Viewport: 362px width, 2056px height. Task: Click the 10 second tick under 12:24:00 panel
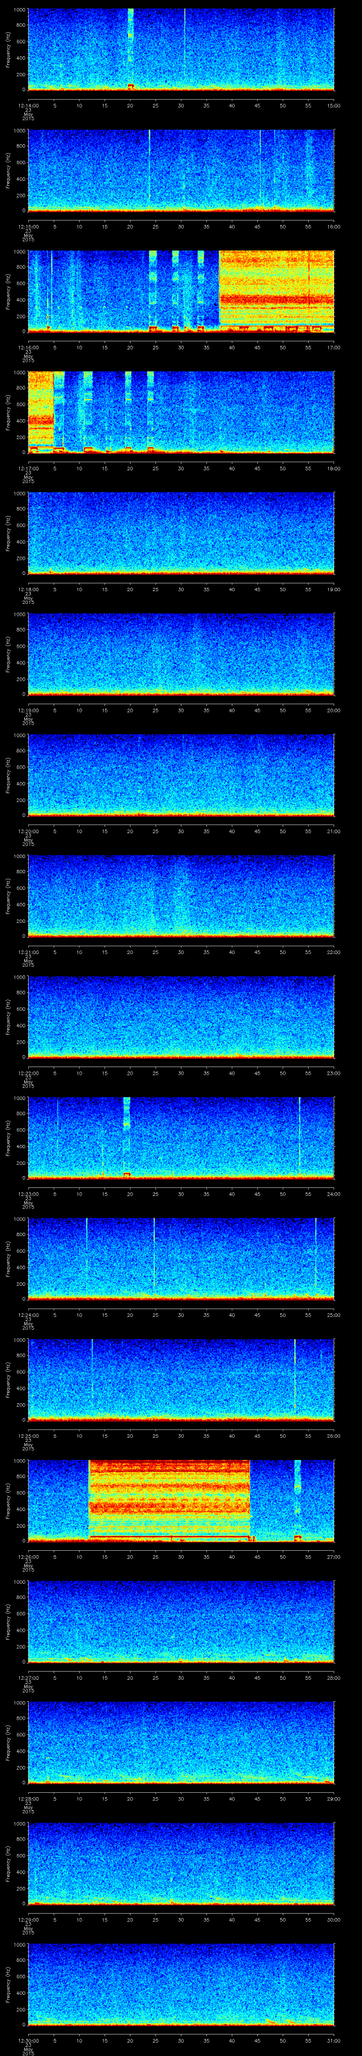[x=80, y=1315]
